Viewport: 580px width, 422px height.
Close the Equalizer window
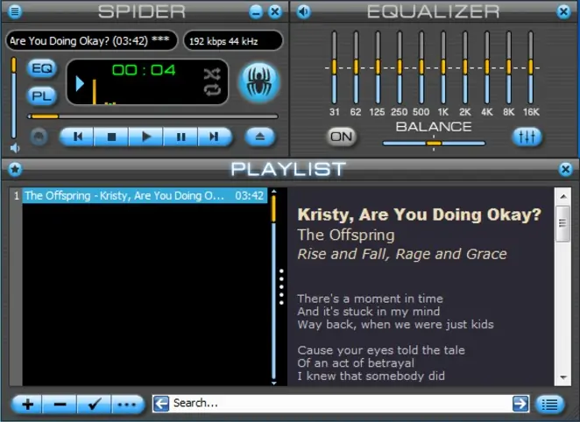(x=563, y=12)
